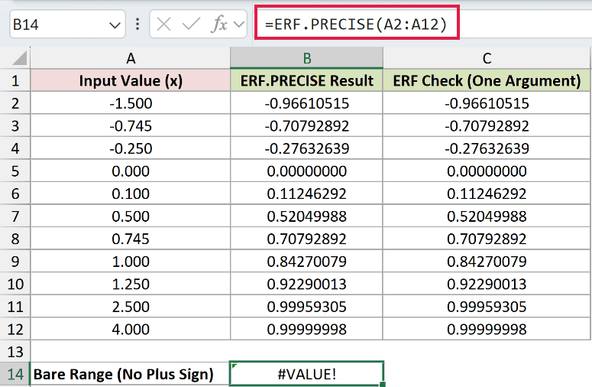Select cell B3 with -0.70792892
The width and height of the screenshot is (592, 387).
click(306, 126)
